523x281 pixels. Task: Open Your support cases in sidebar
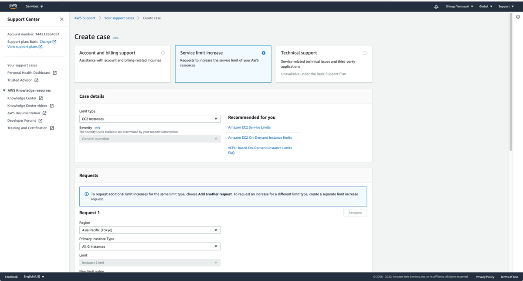(22, 65)
